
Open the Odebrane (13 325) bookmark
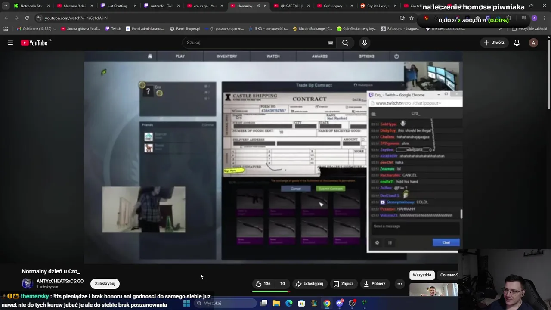pos(36,29)
